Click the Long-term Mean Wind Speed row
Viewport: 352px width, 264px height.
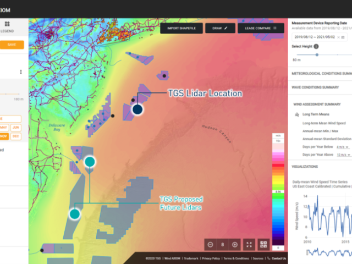coord(324,123)
